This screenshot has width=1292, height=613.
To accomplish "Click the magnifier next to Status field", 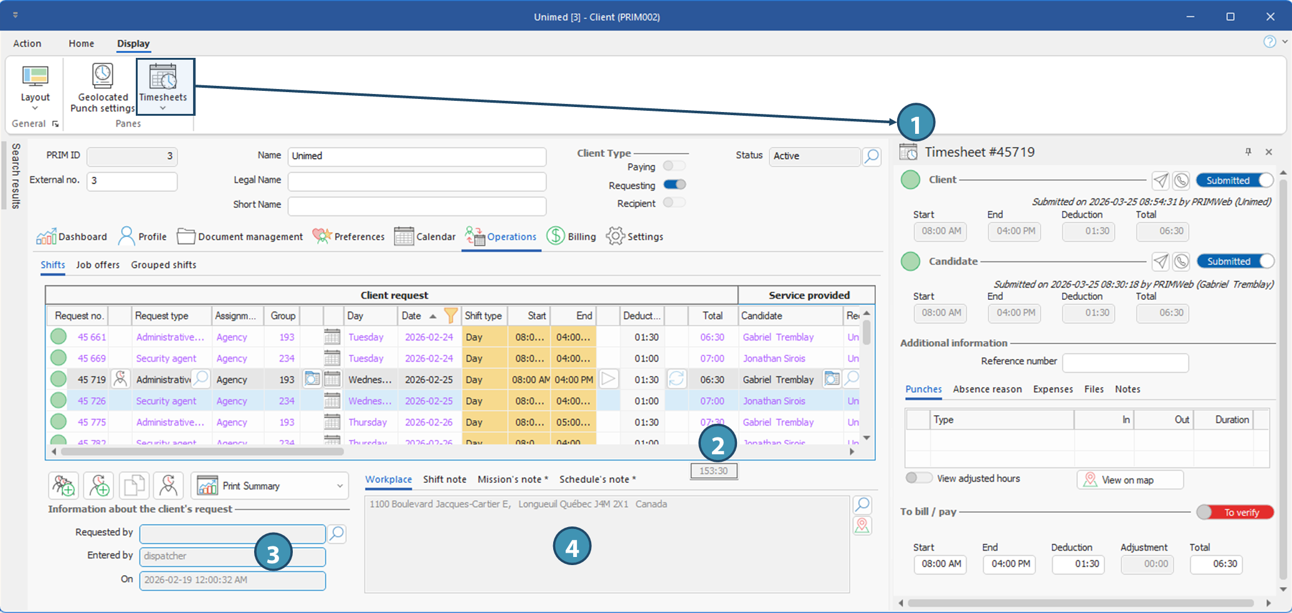I will [872, 156].
